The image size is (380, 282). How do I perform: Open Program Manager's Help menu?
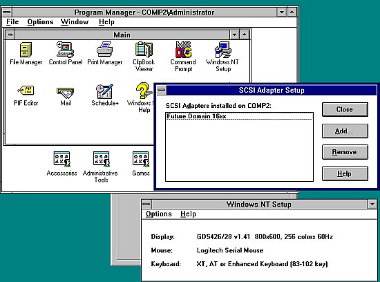pos(106,22)
